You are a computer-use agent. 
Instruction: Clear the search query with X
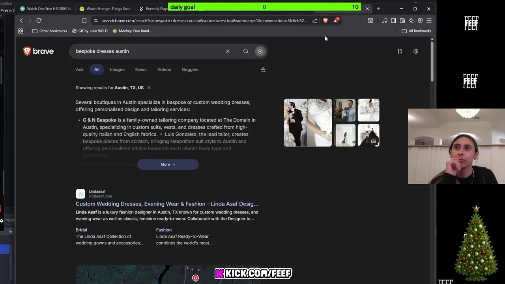228,51
